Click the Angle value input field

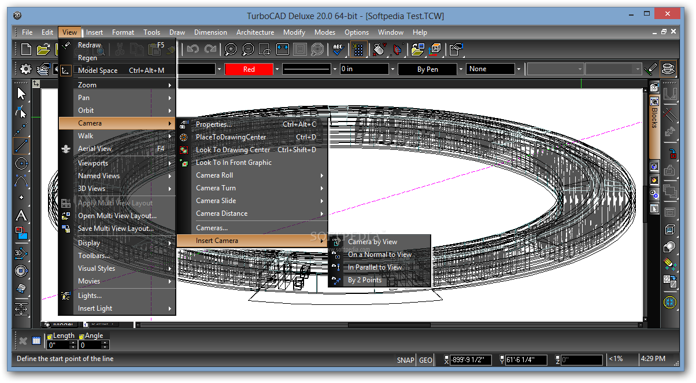(x=90, y=345)
